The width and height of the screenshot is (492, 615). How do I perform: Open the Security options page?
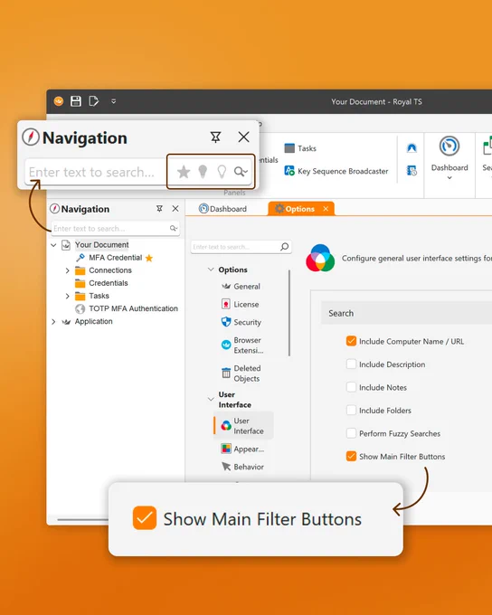click(247, 322)
